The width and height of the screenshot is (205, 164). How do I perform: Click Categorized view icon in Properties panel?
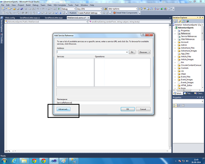point(175,105)
